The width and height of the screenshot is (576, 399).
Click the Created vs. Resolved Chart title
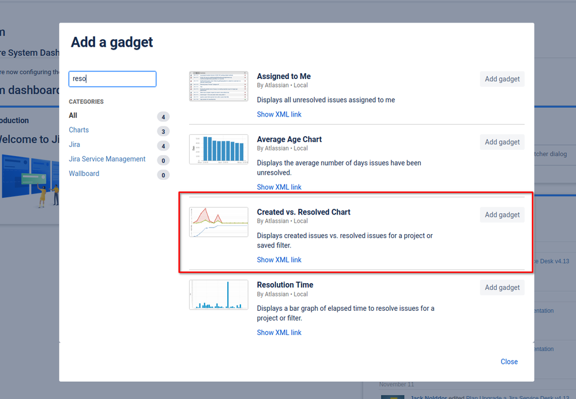(303, 212)
